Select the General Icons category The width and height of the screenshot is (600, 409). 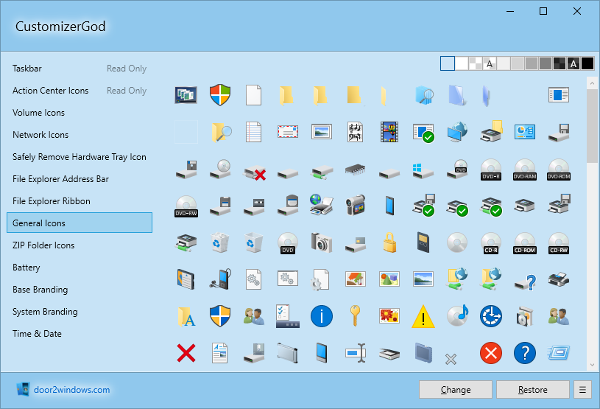coord(80,223)
